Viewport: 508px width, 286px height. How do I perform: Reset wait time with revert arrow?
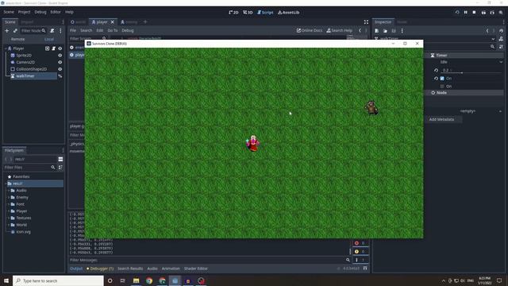point(436,71)
